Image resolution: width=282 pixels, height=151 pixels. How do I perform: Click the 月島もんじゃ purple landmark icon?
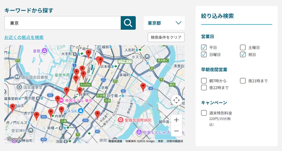click(139, 133)
